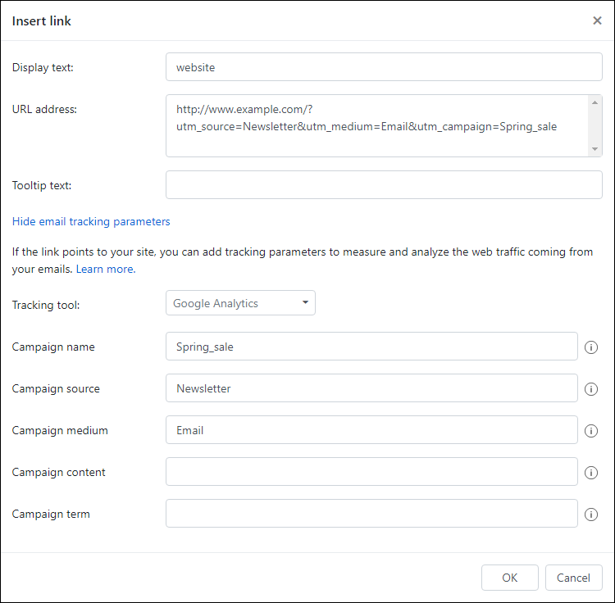Click the Campaign term info icon

[x=590, y=514]
